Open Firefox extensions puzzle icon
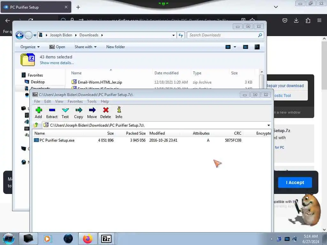327x245 pixels. click(308, 20)
